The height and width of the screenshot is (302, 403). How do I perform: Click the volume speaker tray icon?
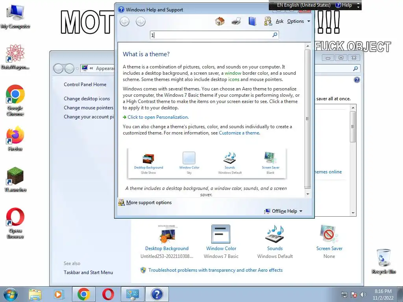click(x=363, y=295)
